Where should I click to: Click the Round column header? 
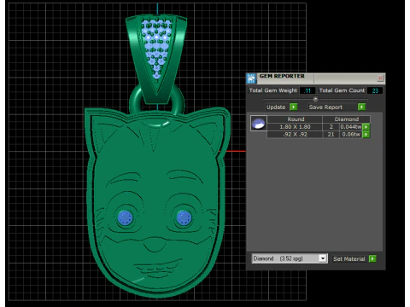(296, 119)
